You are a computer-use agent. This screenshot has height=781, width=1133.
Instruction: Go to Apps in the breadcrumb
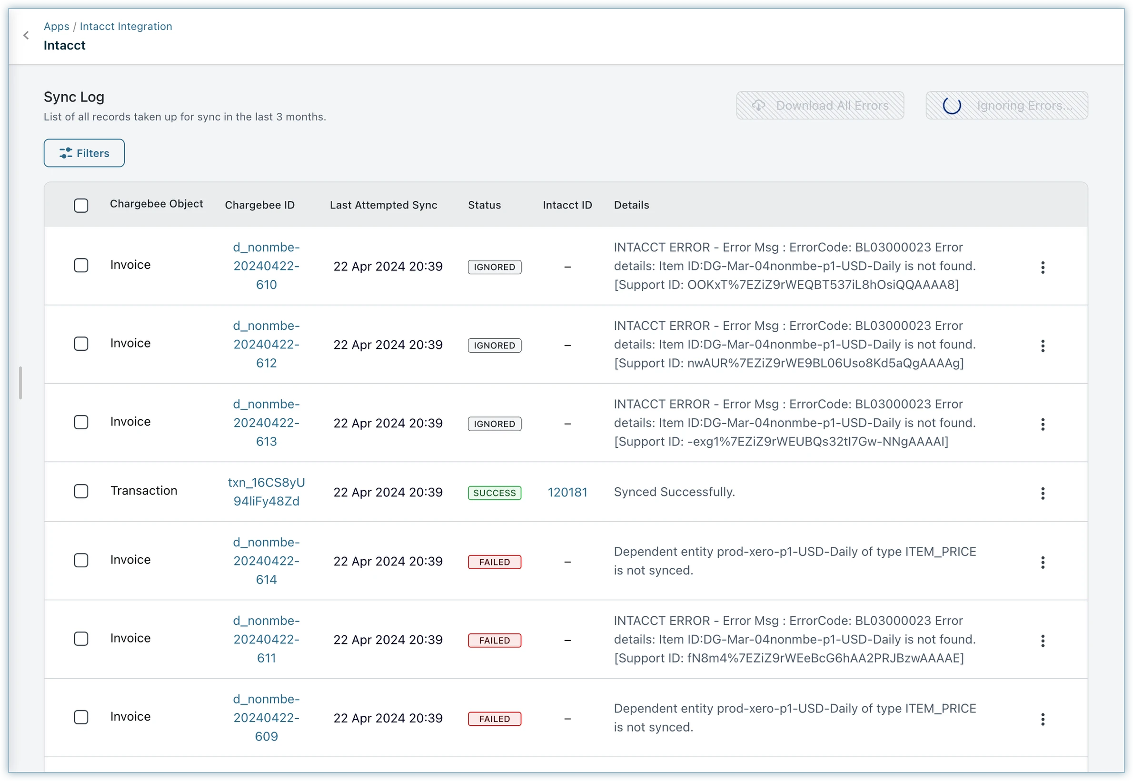point(56,27)
